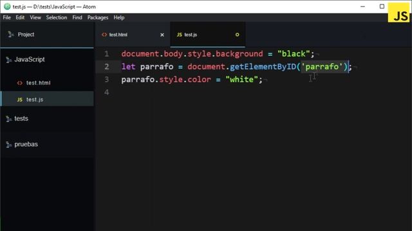This screenshot has height=231, width=412.
Task: Click the yellow JS logo badge
Action: pos(399,13)
